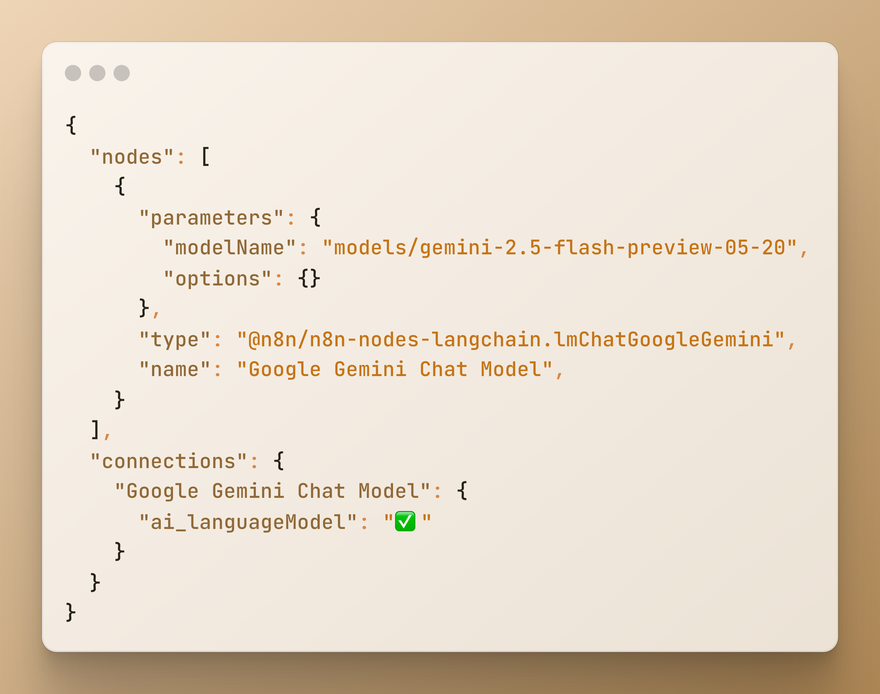Click the opening square bracket after nodes
Viewport: 880px width, 694px height.
[x=206, y=157]
